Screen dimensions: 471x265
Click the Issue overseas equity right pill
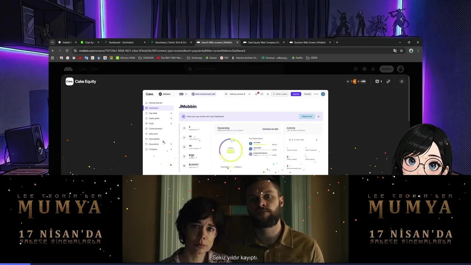[x=203, y=94]
